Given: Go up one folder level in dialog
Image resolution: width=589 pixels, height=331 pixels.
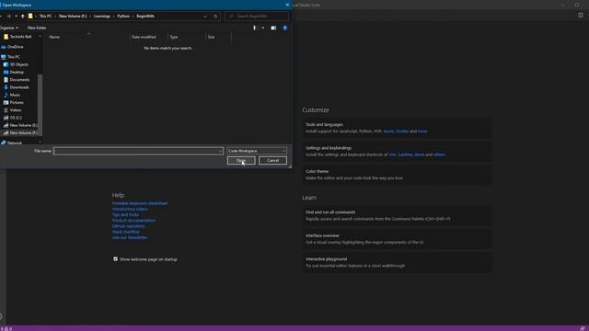Looking at the screenshot, I should 22,17.
